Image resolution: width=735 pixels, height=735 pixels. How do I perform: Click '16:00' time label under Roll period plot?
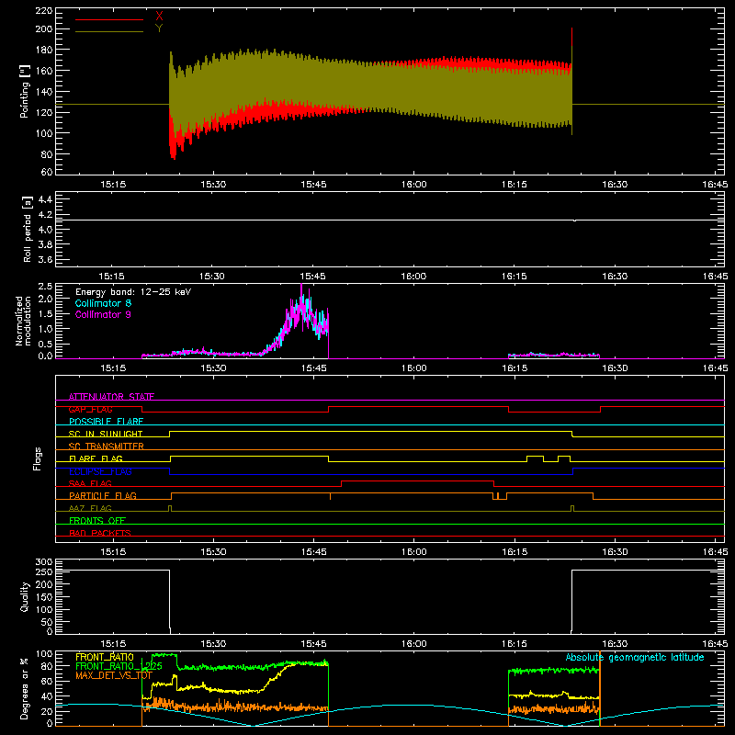413,277
